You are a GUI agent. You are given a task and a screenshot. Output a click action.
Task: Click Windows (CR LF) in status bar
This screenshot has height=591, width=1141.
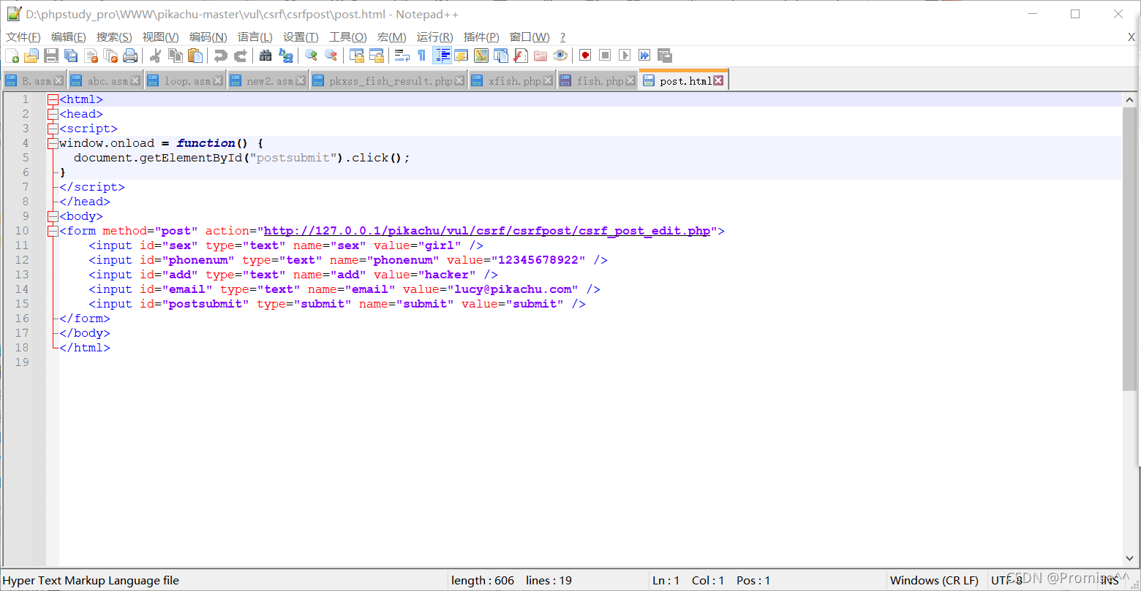(934, 581)
